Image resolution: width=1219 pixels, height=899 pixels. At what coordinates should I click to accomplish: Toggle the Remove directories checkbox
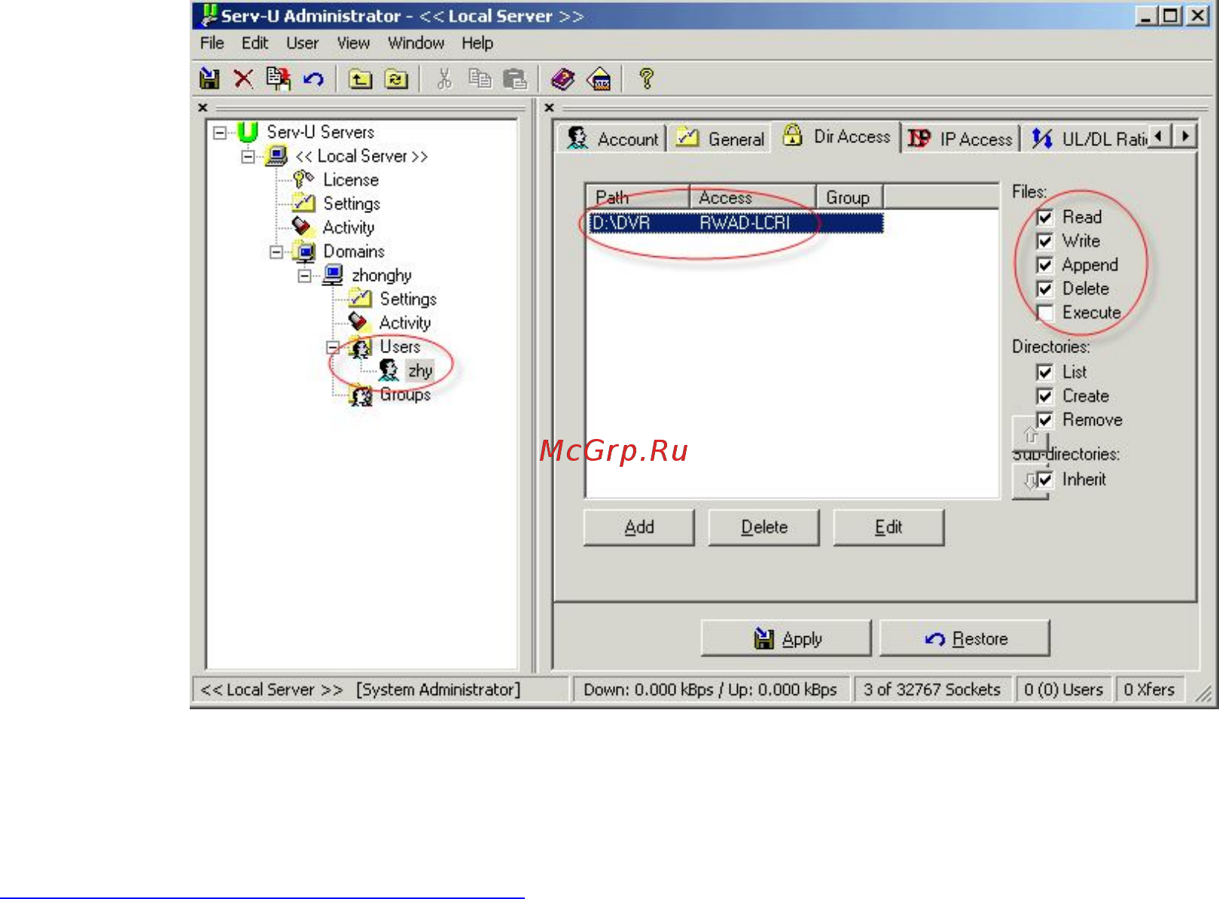coord(1045,420)
